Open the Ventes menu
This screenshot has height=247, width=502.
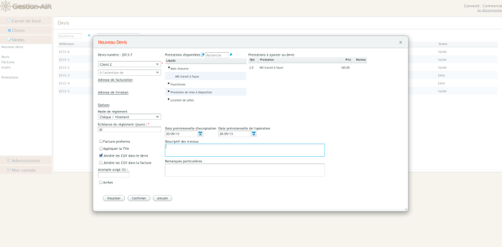point(26,39)
